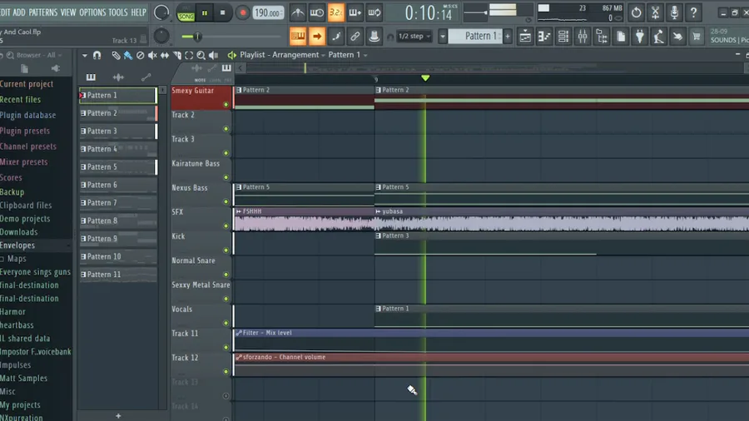The width and height of the screenshot is (749, 421).
Task: Open Browser - All dropdown
Action: pyautogui.click(x=39, y=56)
